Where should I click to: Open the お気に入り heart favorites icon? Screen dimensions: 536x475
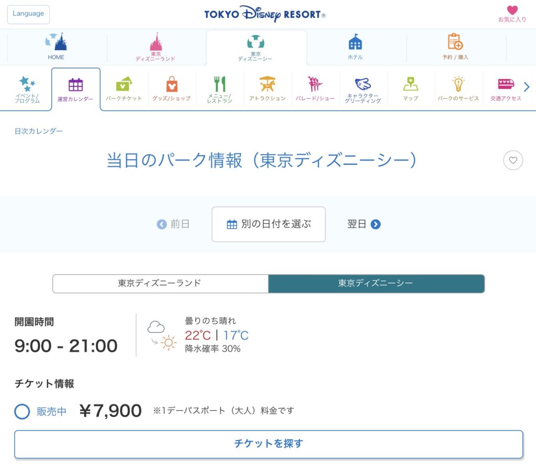[x=512, y=14]
